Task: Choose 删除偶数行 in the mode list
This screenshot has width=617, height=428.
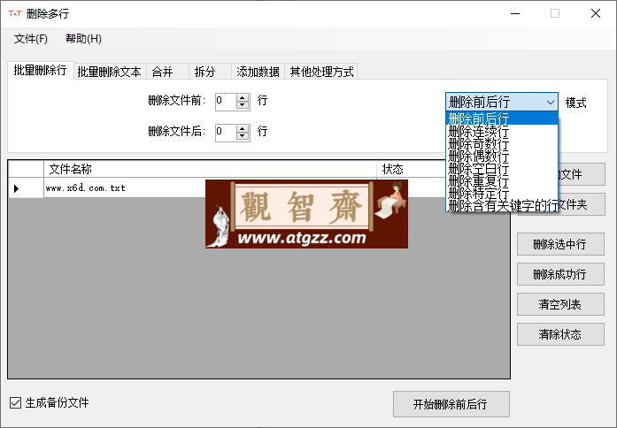Action: [x=502, y=156]
